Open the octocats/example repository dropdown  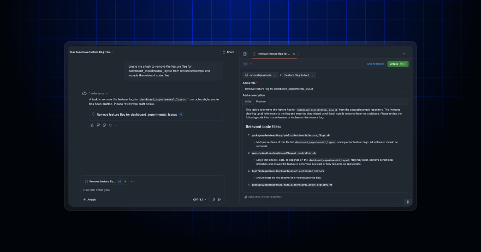pos(260,75)
